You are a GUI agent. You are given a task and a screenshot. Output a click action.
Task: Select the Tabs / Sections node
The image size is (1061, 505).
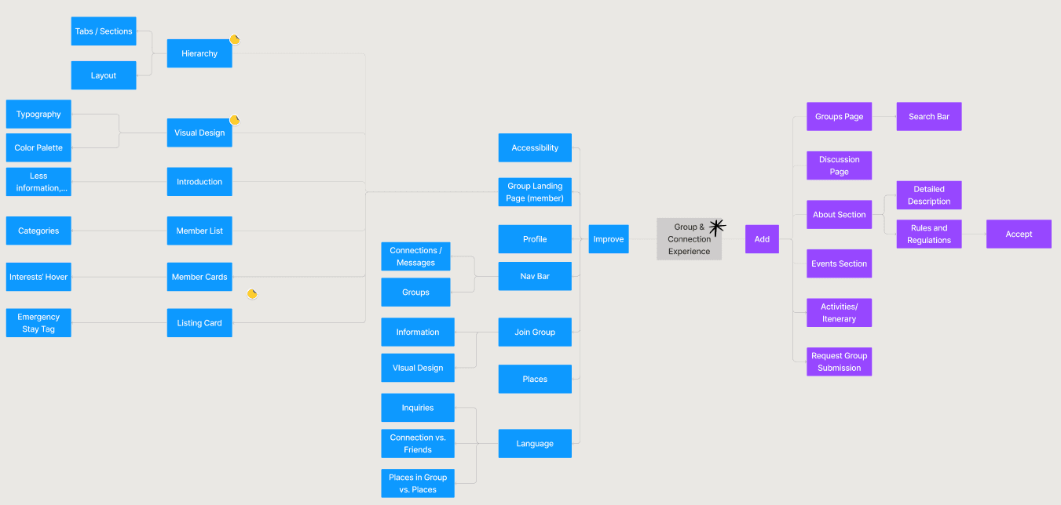104,31
